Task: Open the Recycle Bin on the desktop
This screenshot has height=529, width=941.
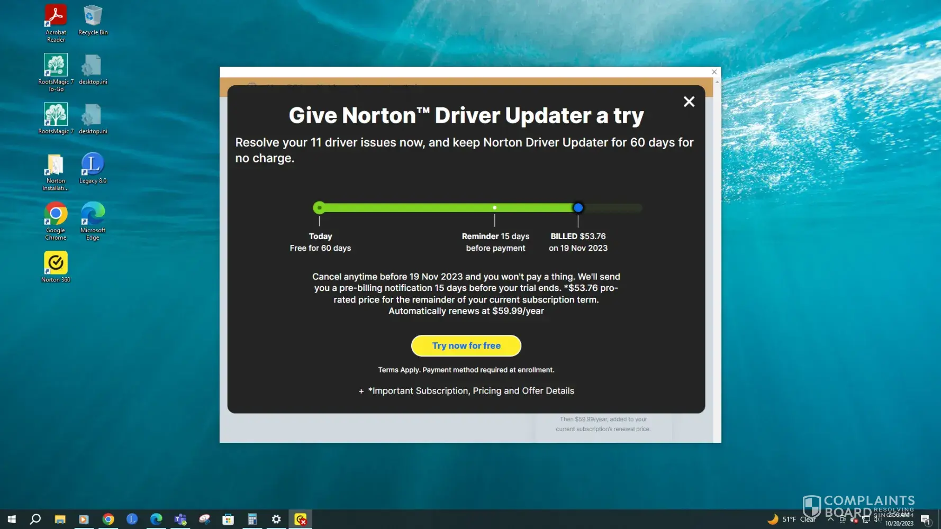Action: (93, 20)
